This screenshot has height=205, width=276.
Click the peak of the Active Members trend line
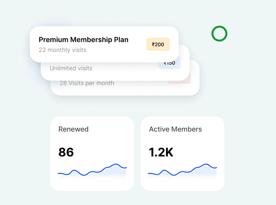click(x=206, y=164)
